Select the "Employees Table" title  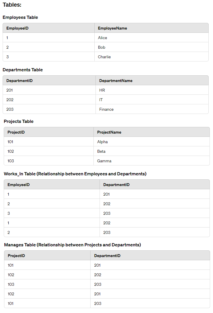[x=20, y=17]
